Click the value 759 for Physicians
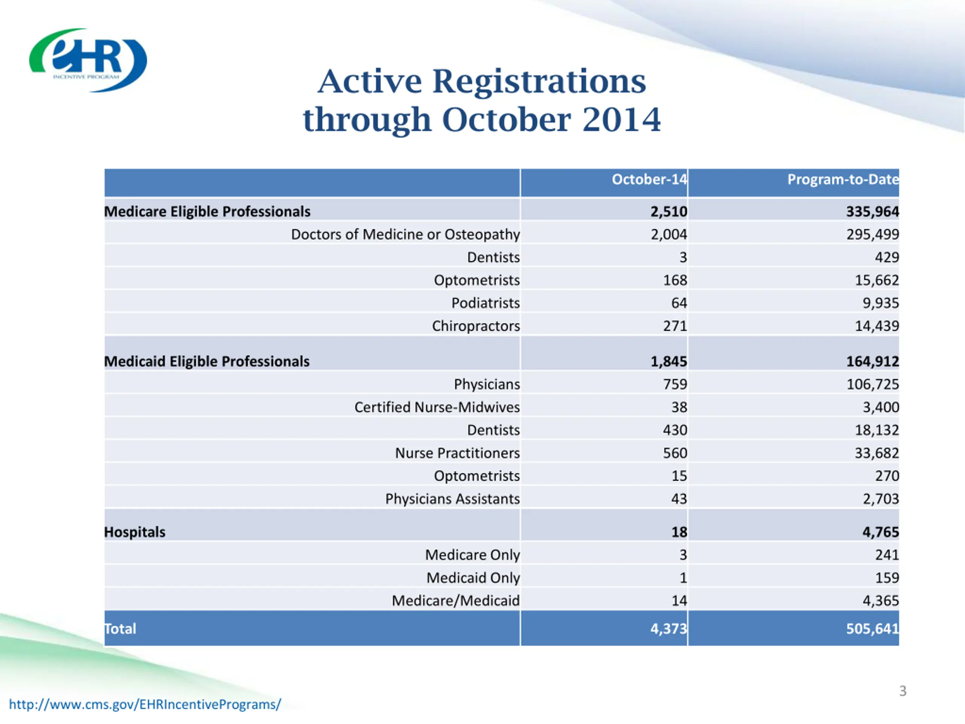Screen dimensions: 965x724 [675, 384]
